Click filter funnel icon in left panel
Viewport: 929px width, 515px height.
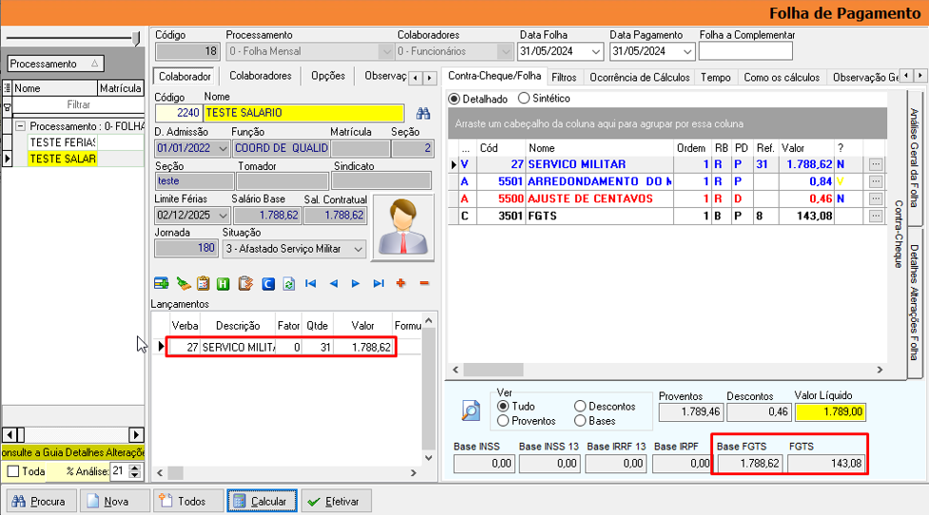point(7,107)
